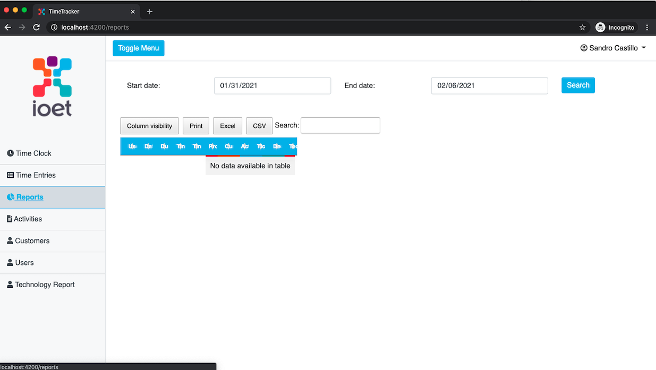Click the clock icon beside Time Clock
The width and height of the screenshot is (656, 370).
10,153
